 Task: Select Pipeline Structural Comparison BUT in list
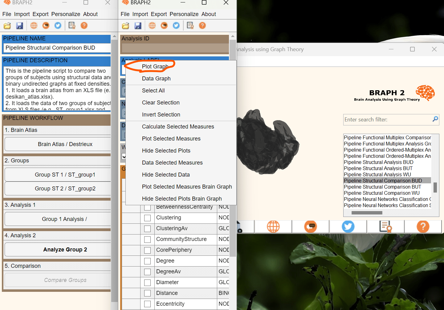click(x=387, y=187)
